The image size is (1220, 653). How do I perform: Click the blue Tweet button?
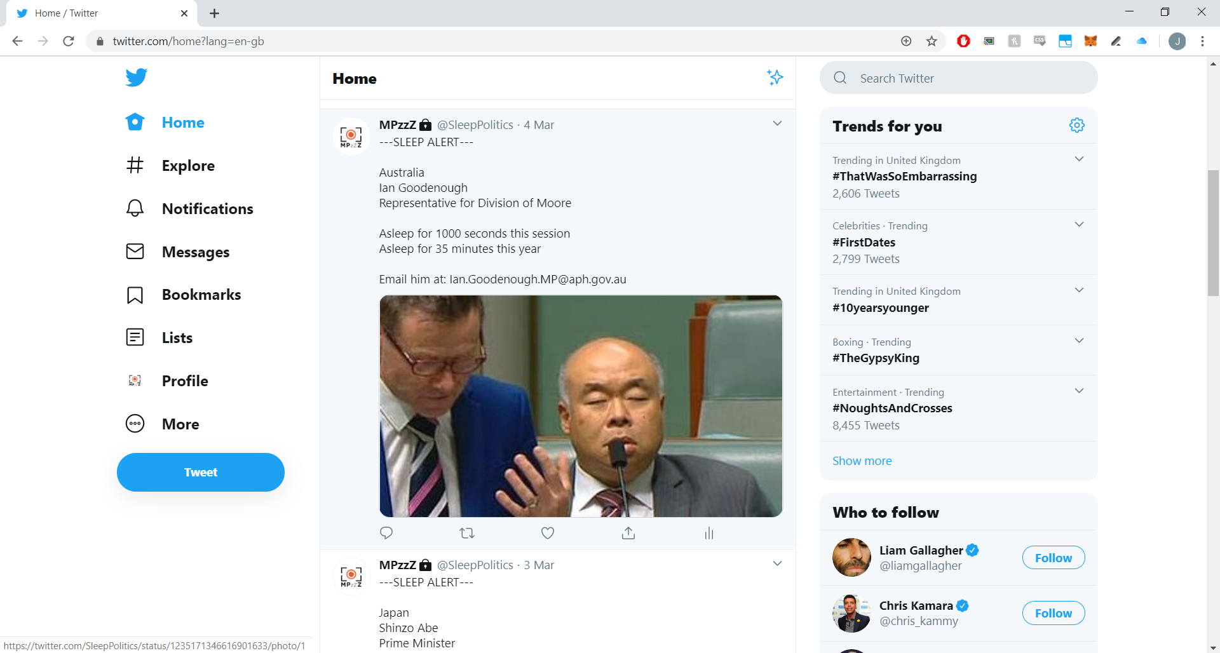[201, 473]
